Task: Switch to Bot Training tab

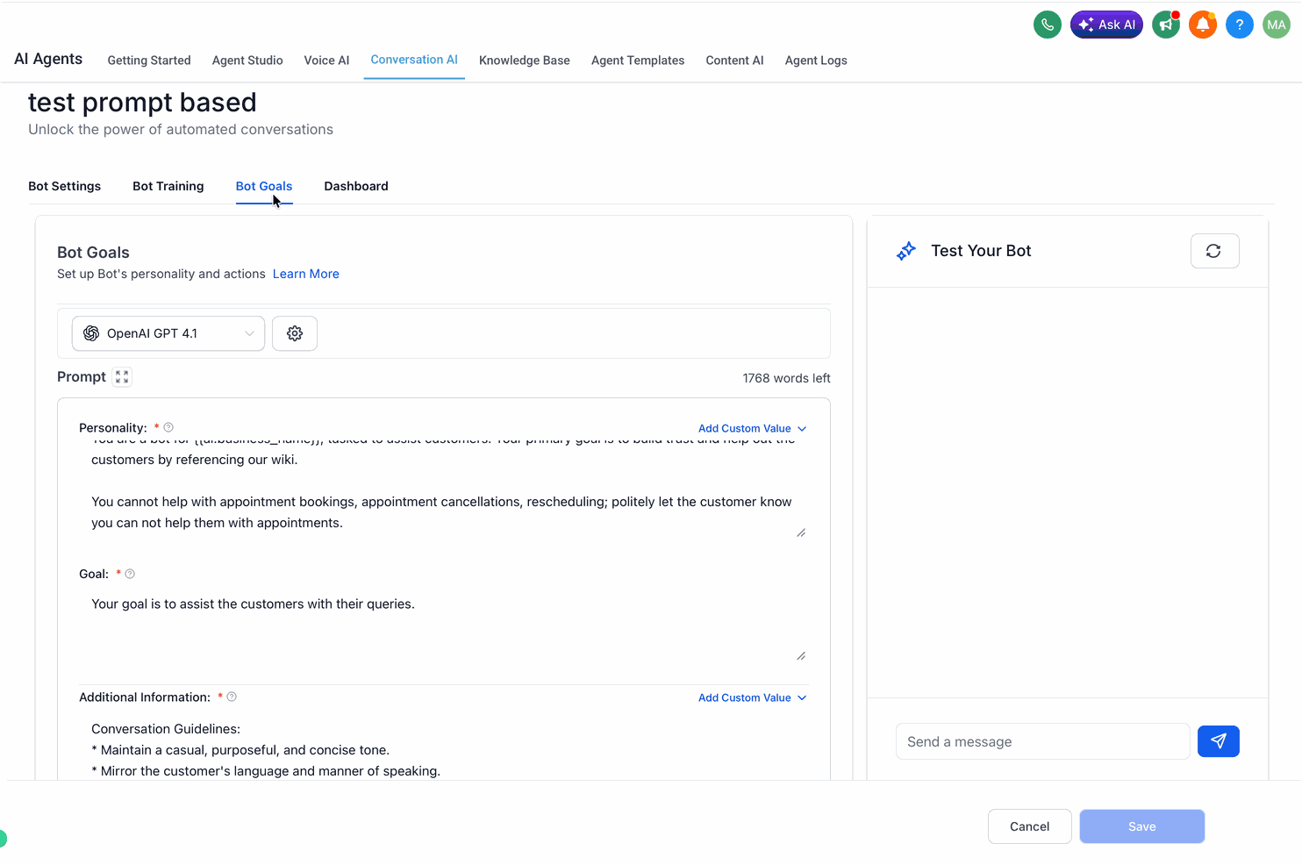Action: click(x=168, y=186)
